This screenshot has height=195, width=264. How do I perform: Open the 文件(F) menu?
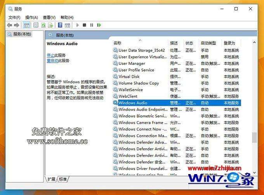coord(14,17)
